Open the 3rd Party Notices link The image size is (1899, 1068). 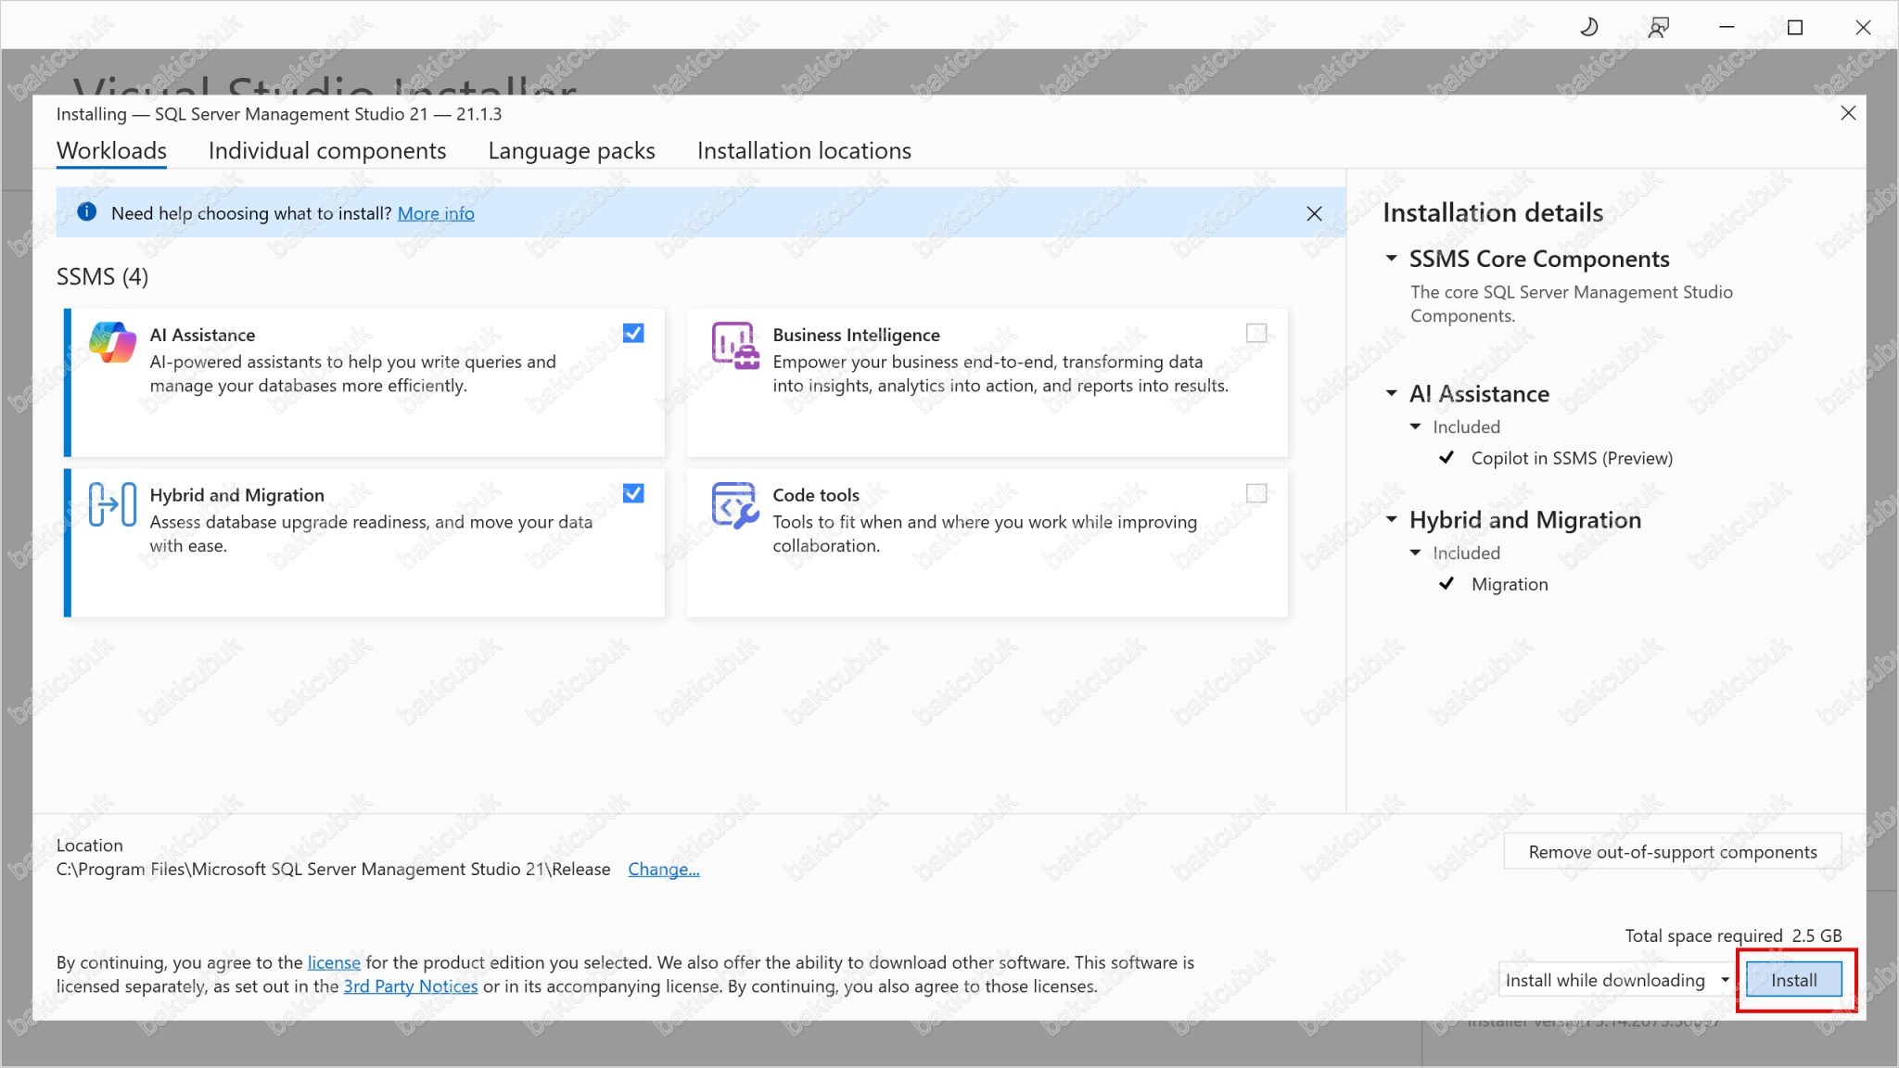[411, 986]
